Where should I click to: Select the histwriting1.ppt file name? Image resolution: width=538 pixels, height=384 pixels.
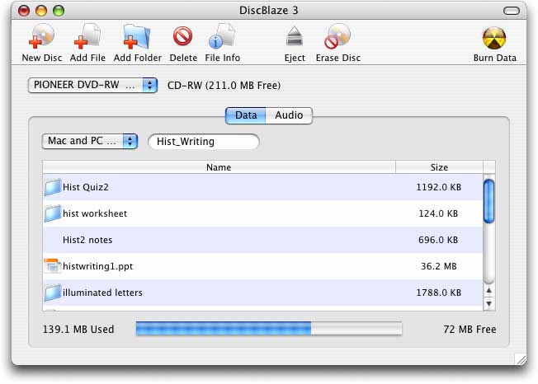click(x=98, y=266)
